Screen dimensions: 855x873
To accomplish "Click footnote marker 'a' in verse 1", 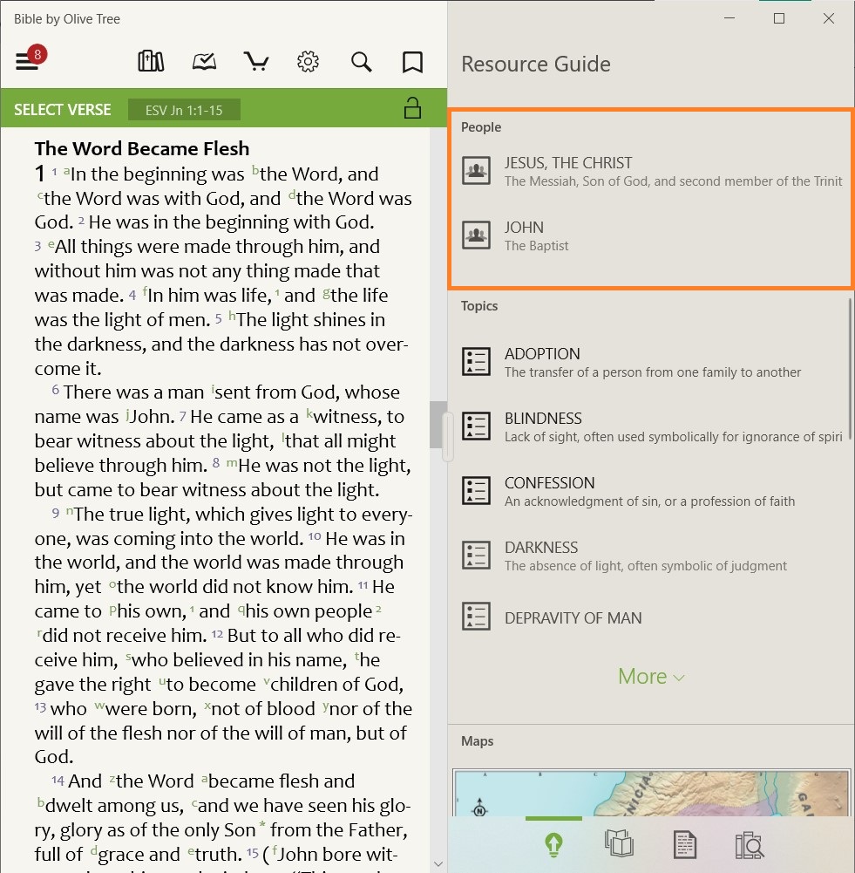I will tap(66, 170).
